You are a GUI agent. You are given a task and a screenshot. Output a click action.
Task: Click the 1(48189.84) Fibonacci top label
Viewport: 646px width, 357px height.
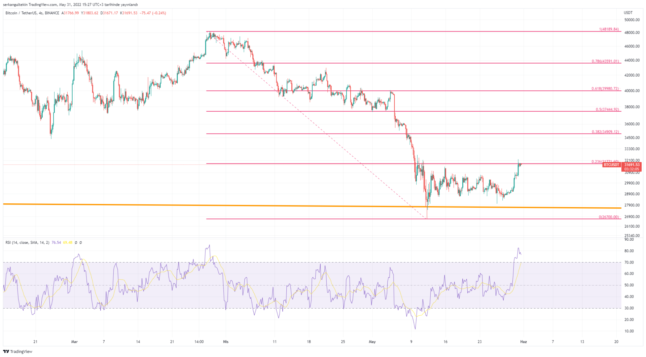tap(608, 29)
